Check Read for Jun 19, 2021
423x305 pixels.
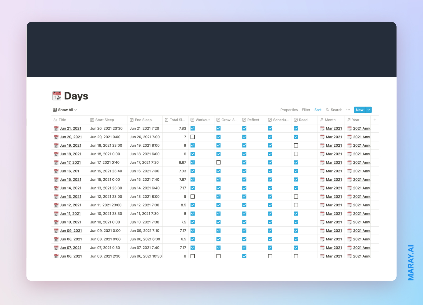296,145
